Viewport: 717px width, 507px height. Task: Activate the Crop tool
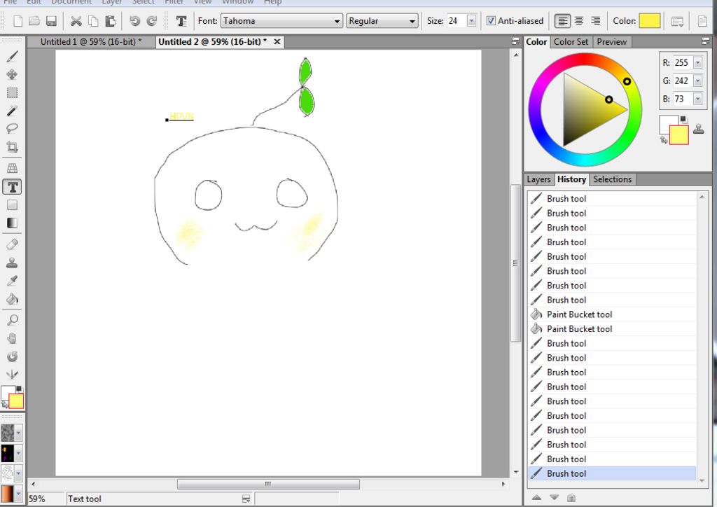13,147
